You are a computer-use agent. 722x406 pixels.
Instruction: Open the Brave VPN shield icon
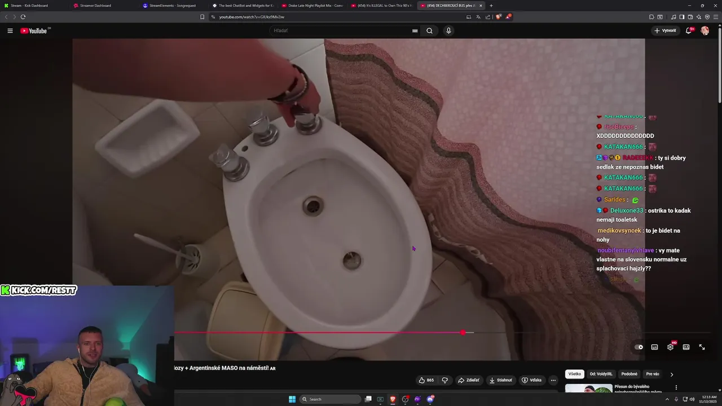point(707,17)
